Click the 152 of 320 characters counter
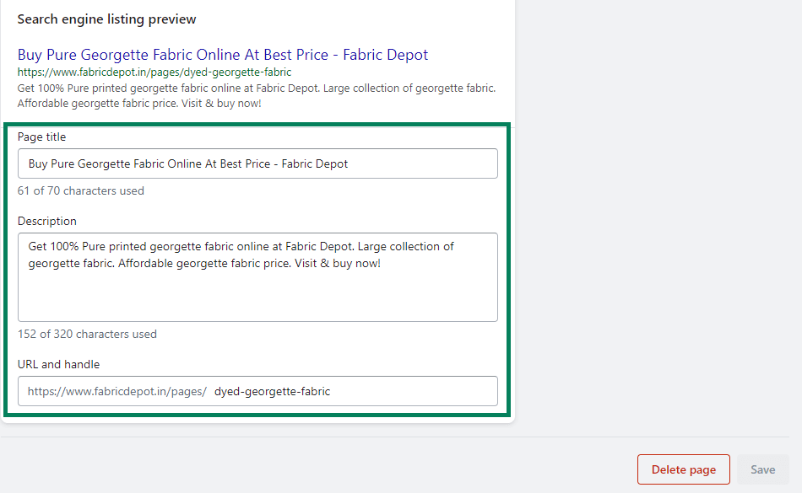Viewport: 802px width, 493px height. [x=87, y=335]
